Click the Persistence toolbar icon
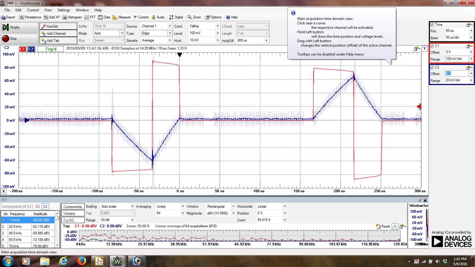 [x=30, y=17]
